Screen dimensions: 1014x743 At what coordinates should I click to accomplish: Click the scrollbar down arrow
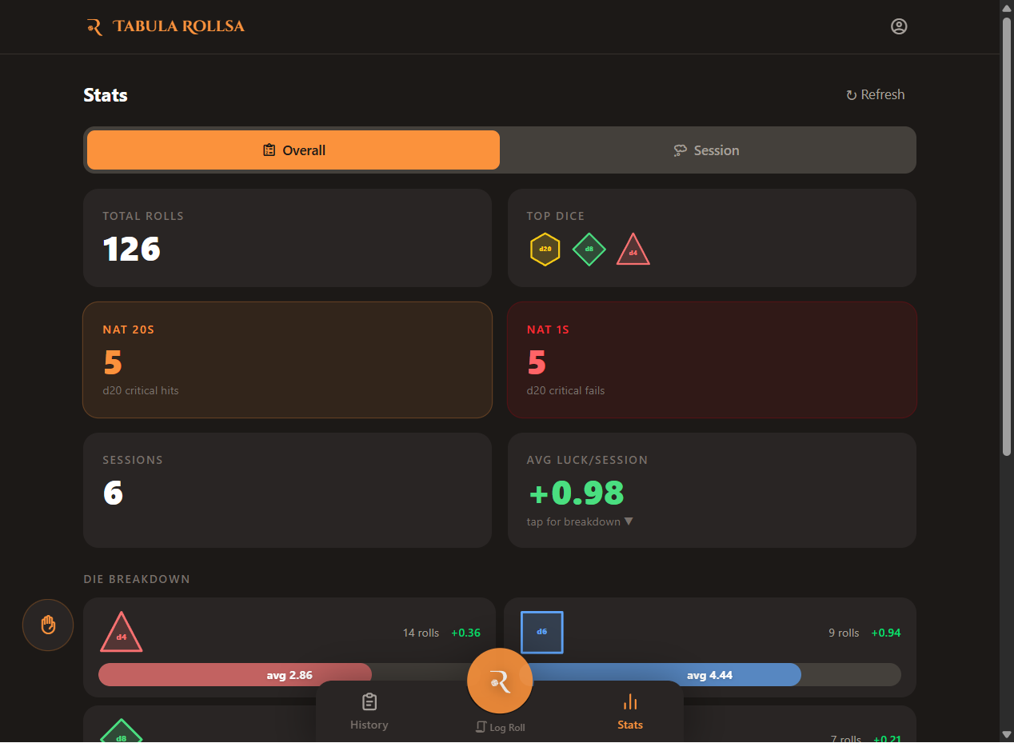point(1007,734)
